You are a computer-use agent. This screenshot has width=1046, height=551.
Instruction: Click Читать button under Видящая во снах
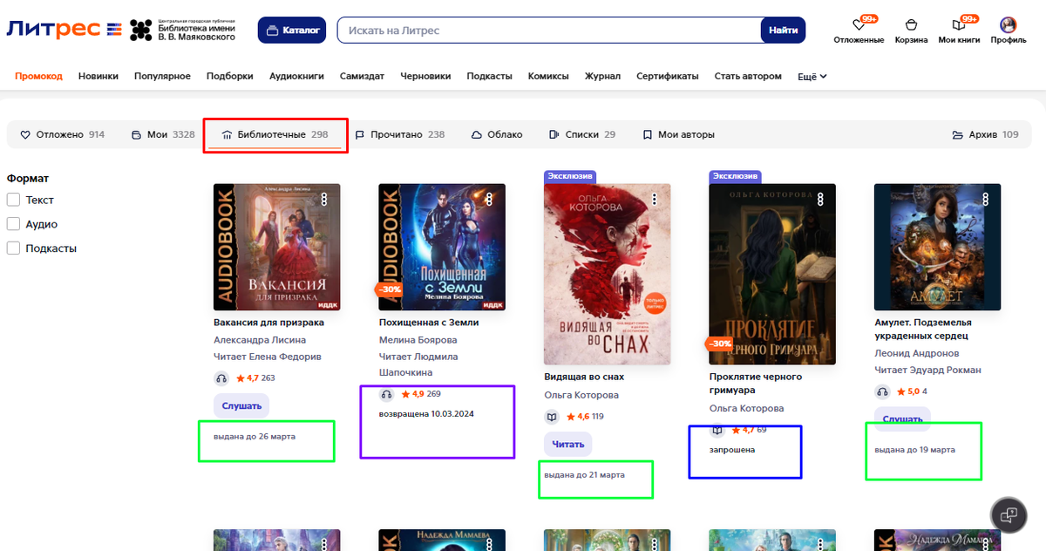pos(568,444)
